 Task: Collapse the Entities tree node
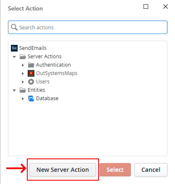[14, 90]
